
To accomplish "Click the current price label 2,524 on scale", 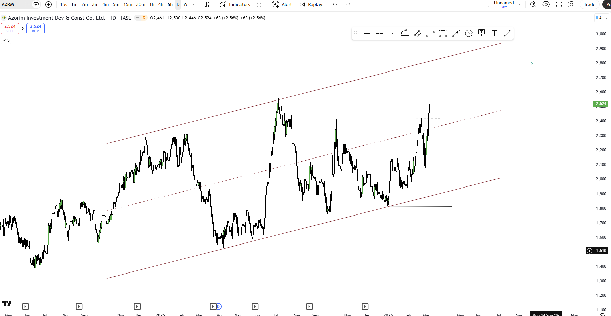I will tap(601, 104).
